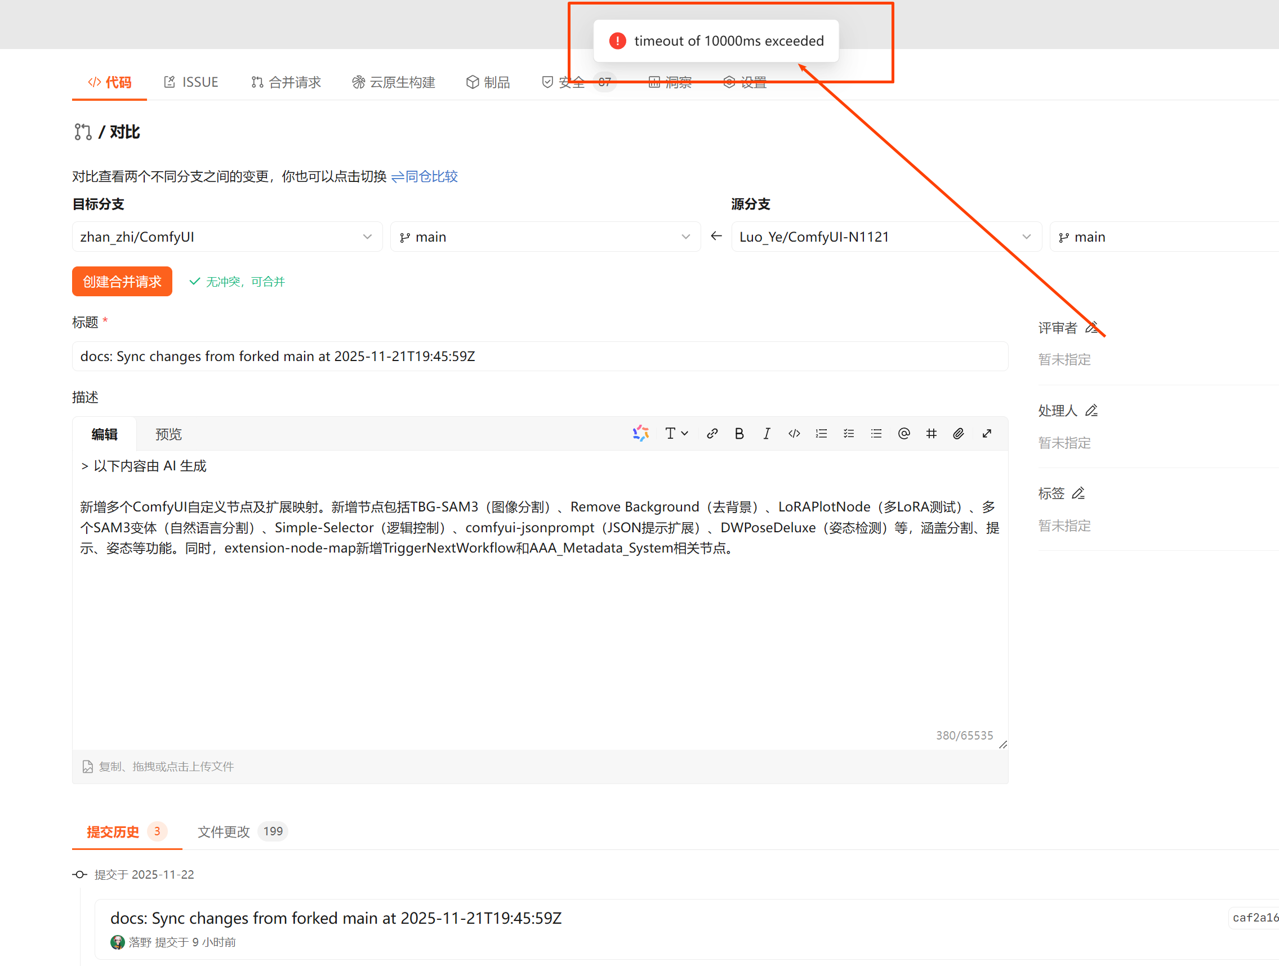Open the target branch main dropdown
This screenshot has width=1279, height=966.
545,237
